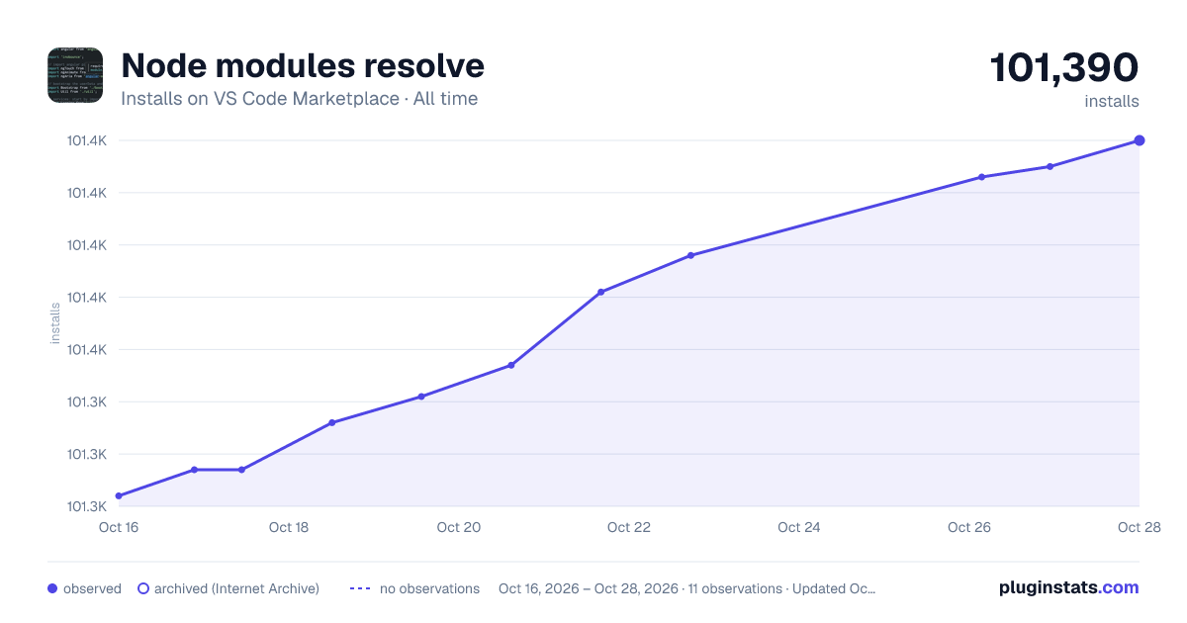Screen dimensions: 1187x623
Task: Click the 101,390 total installs figure
Action: [1064, 67]
